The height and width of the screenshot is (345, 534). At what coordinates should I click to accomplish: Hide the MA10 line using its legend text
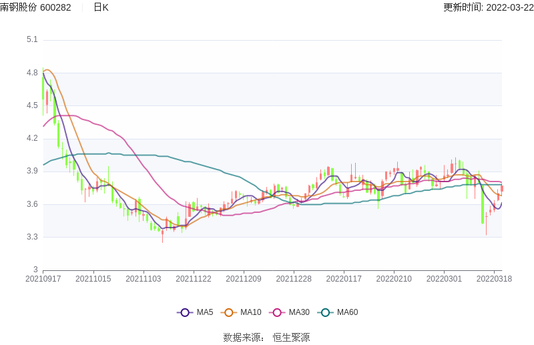coord(251,312)
